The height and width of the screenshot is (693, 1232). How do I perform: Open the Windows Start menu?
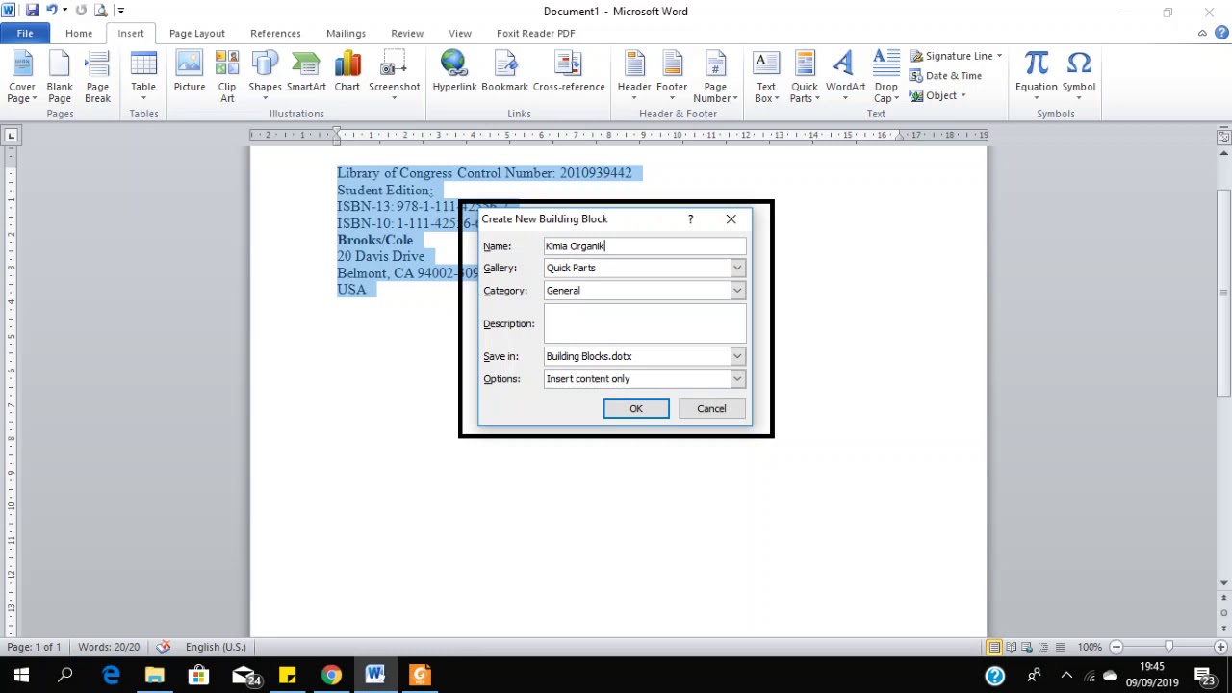(21, 676)
